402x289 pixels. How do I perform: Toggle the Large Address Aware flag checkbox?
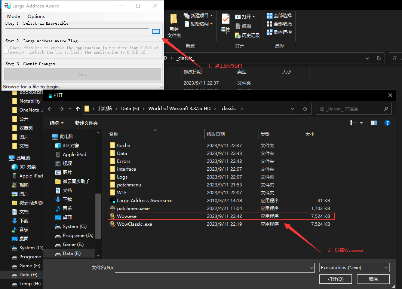[6, 51]
